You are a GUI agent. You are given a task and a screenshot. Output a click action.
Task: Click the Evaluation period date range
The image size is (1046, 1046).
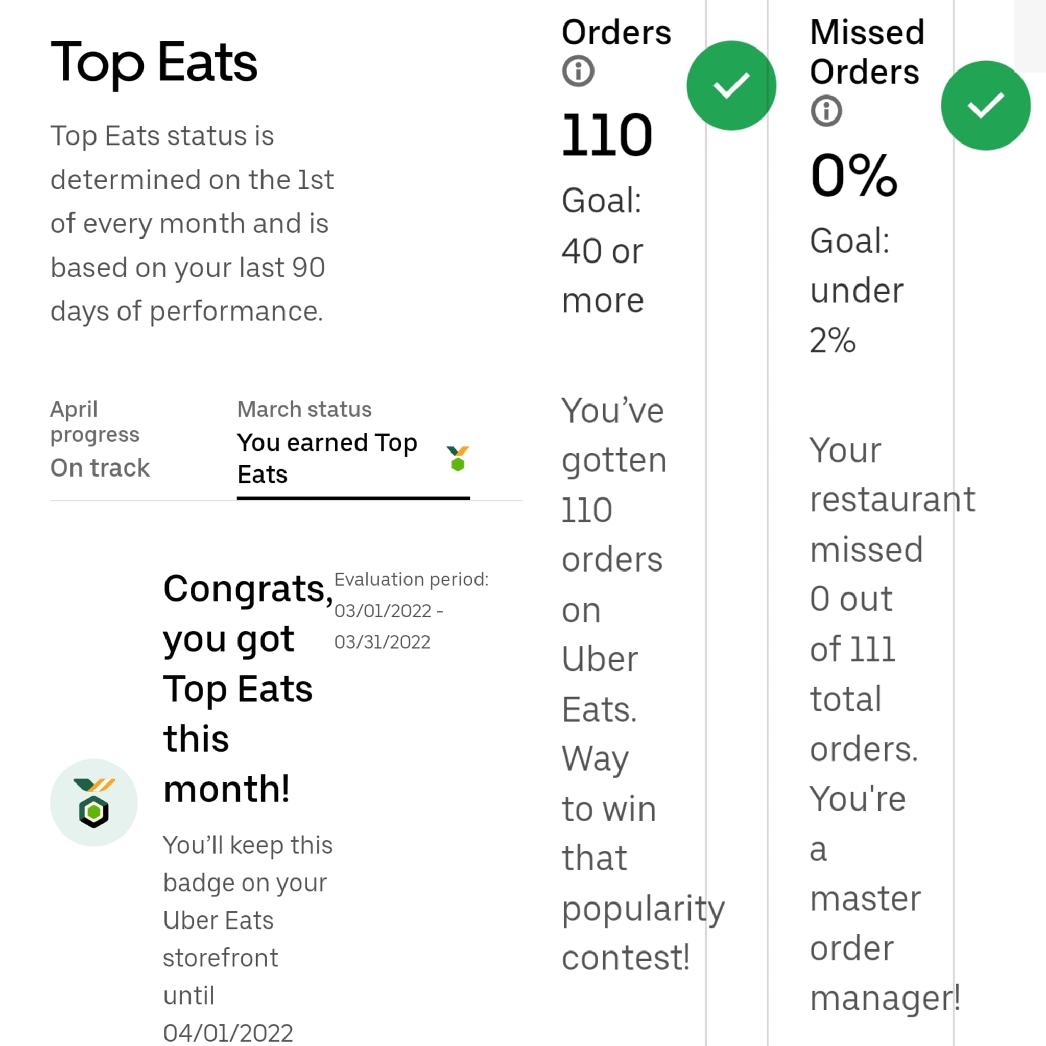coord(389,626)
